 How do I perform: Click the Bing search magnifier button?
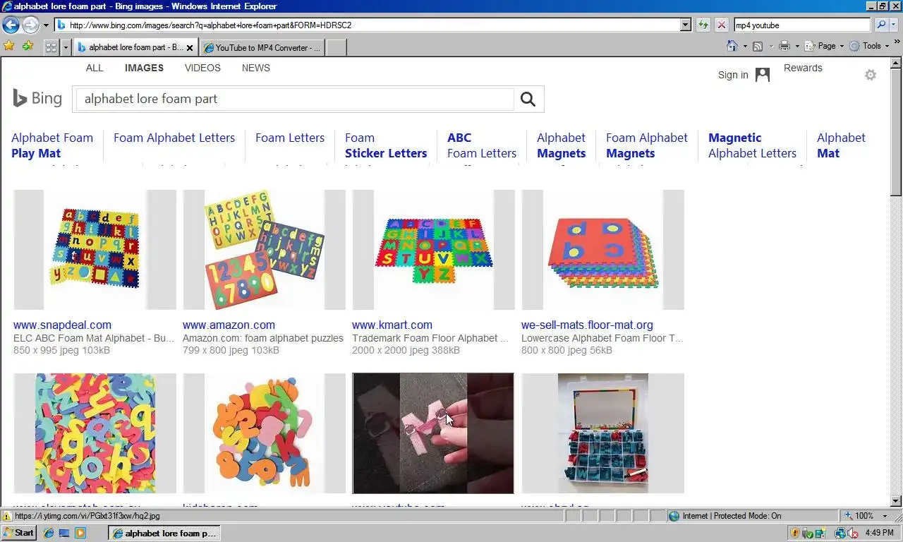[x=528, y=100]
